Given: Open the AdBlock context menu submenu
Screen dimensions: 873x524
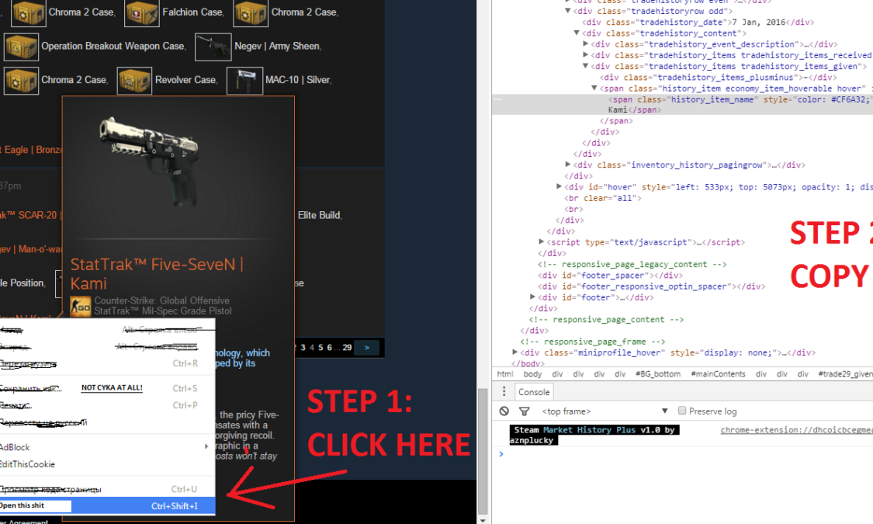Looking at the screenshot, I should (x=106, y=446).
